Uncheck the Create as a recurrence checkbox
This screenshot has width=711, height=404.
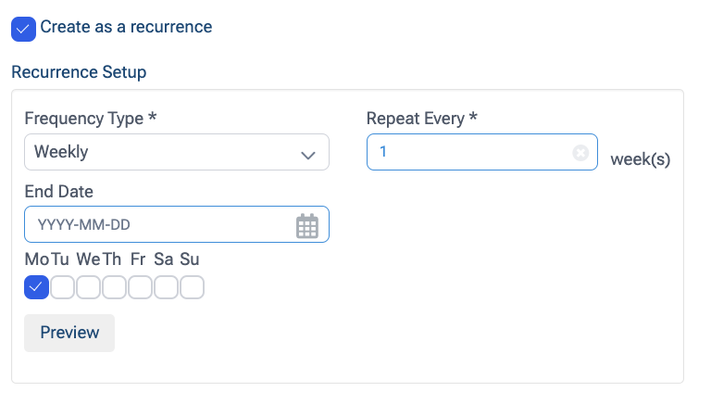pos(24,29)
